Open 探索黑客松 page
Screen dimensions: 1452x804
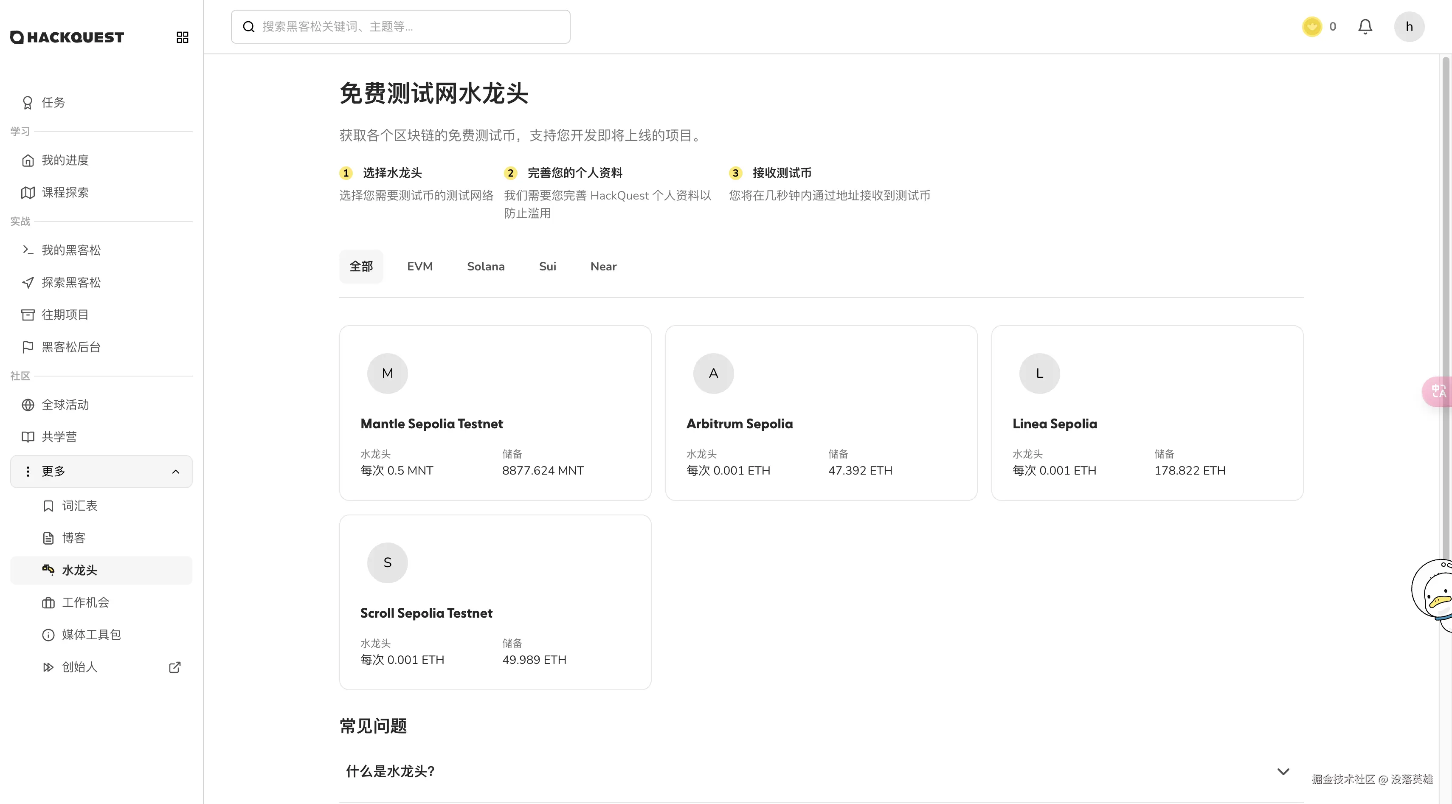pos(101,282)
